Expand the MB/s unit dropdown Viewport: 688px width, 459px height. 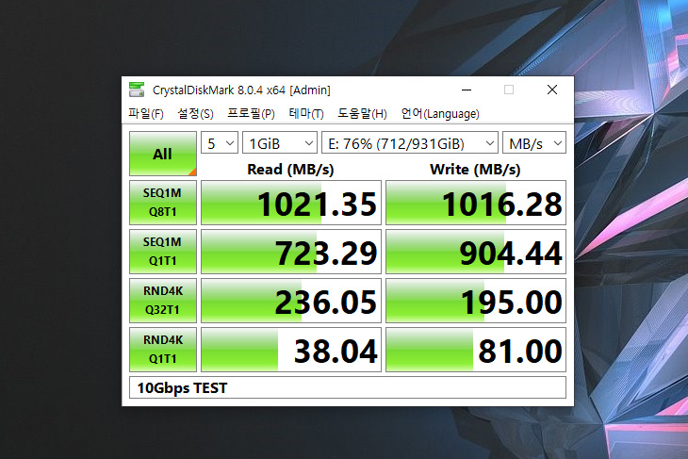pos(534,142)
